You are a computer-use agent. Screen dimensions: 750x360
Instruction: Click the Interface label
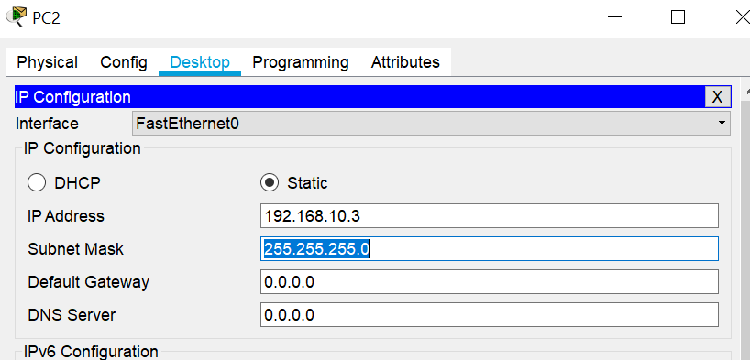[x=47, y=124]
